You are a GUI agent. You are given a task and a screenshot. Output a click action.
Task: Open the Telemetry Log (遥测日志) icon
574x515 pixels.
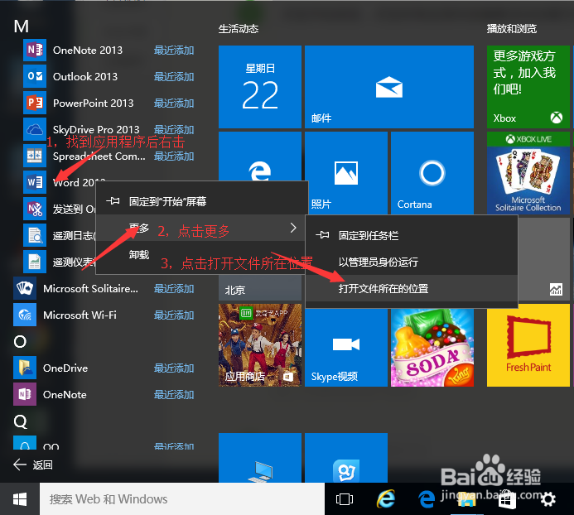(x=35, y=235)
